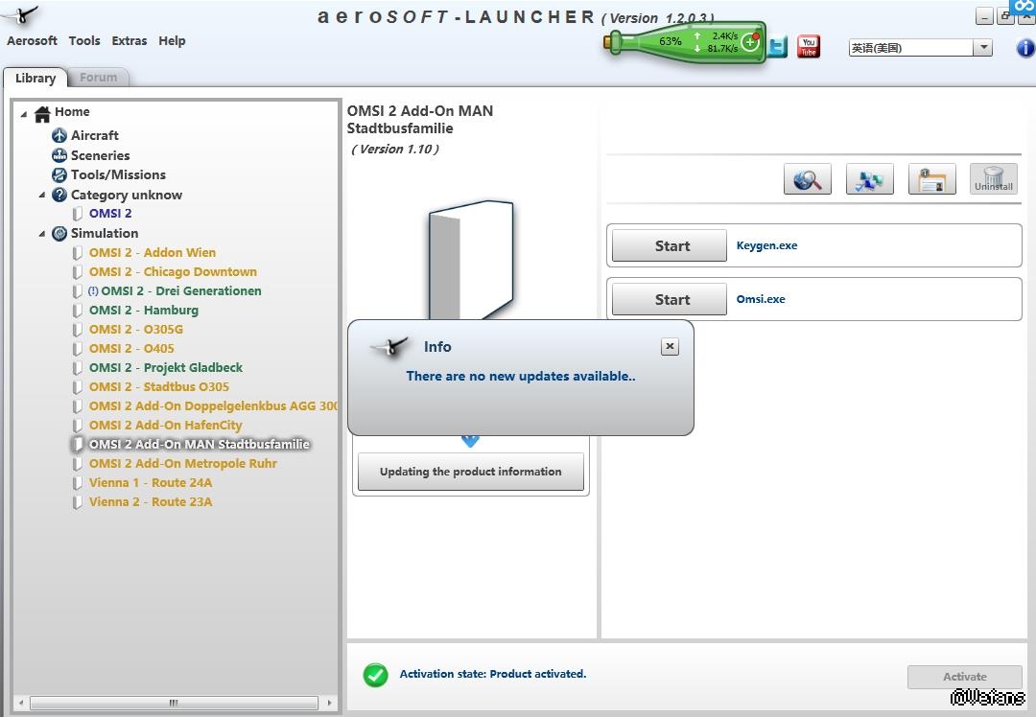
Task: Click the Activation state text
Action: pyautogui.click(x=492, y=674)
